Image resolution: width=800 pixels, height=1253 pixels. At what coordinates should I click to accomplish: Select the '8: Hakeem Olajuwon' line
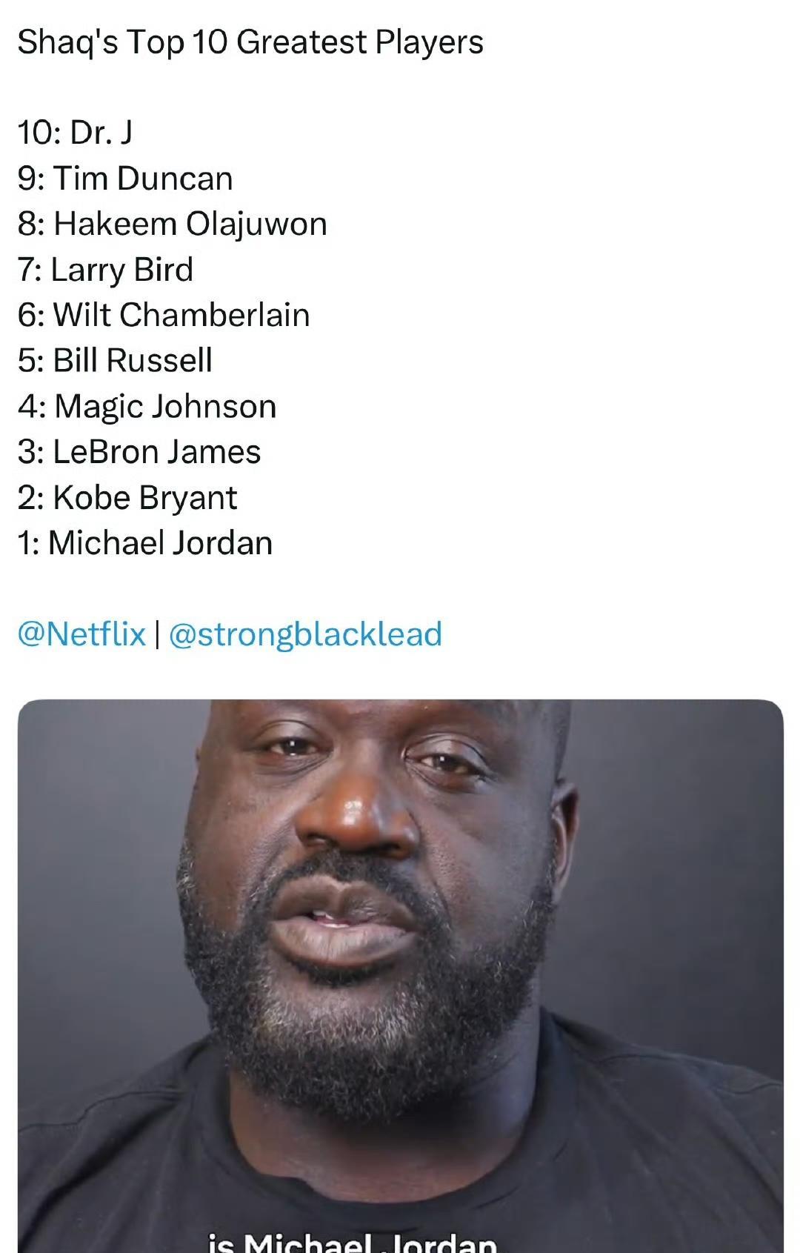pos(172,225)
